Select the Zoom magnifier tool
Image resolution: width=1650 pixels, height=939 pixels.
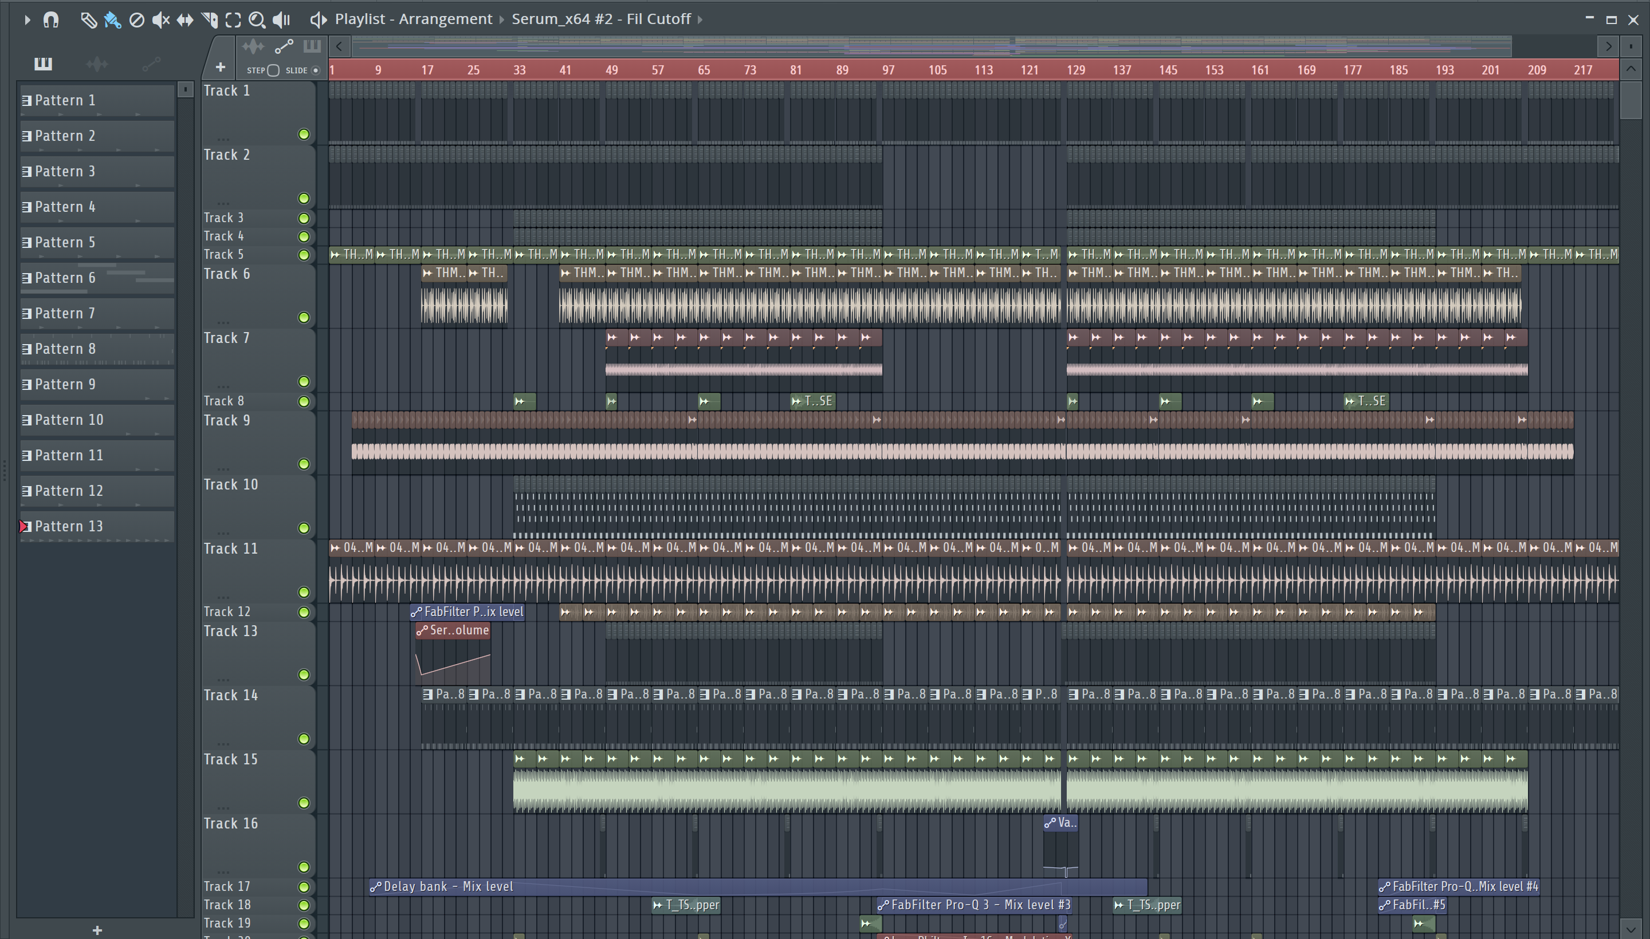pyautogui.click(x=257, y=20)
